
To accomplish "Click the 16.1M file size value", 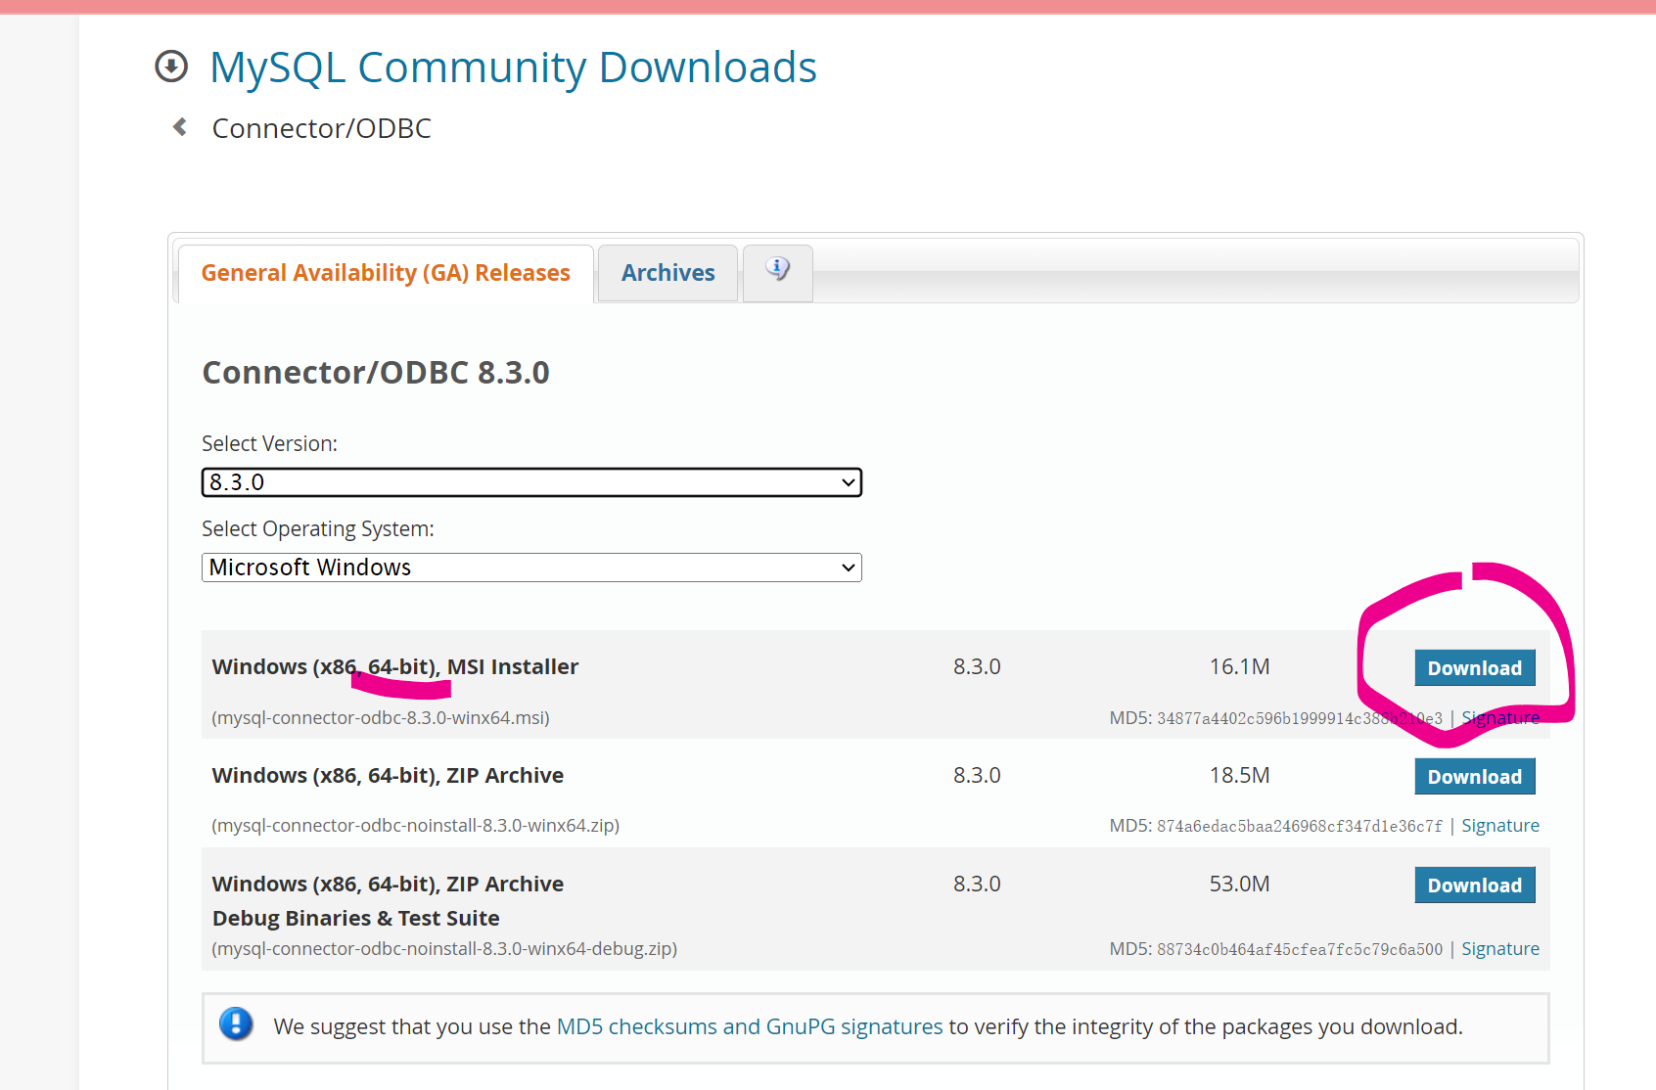I will pyautogui.click(x=1239, y=667).
